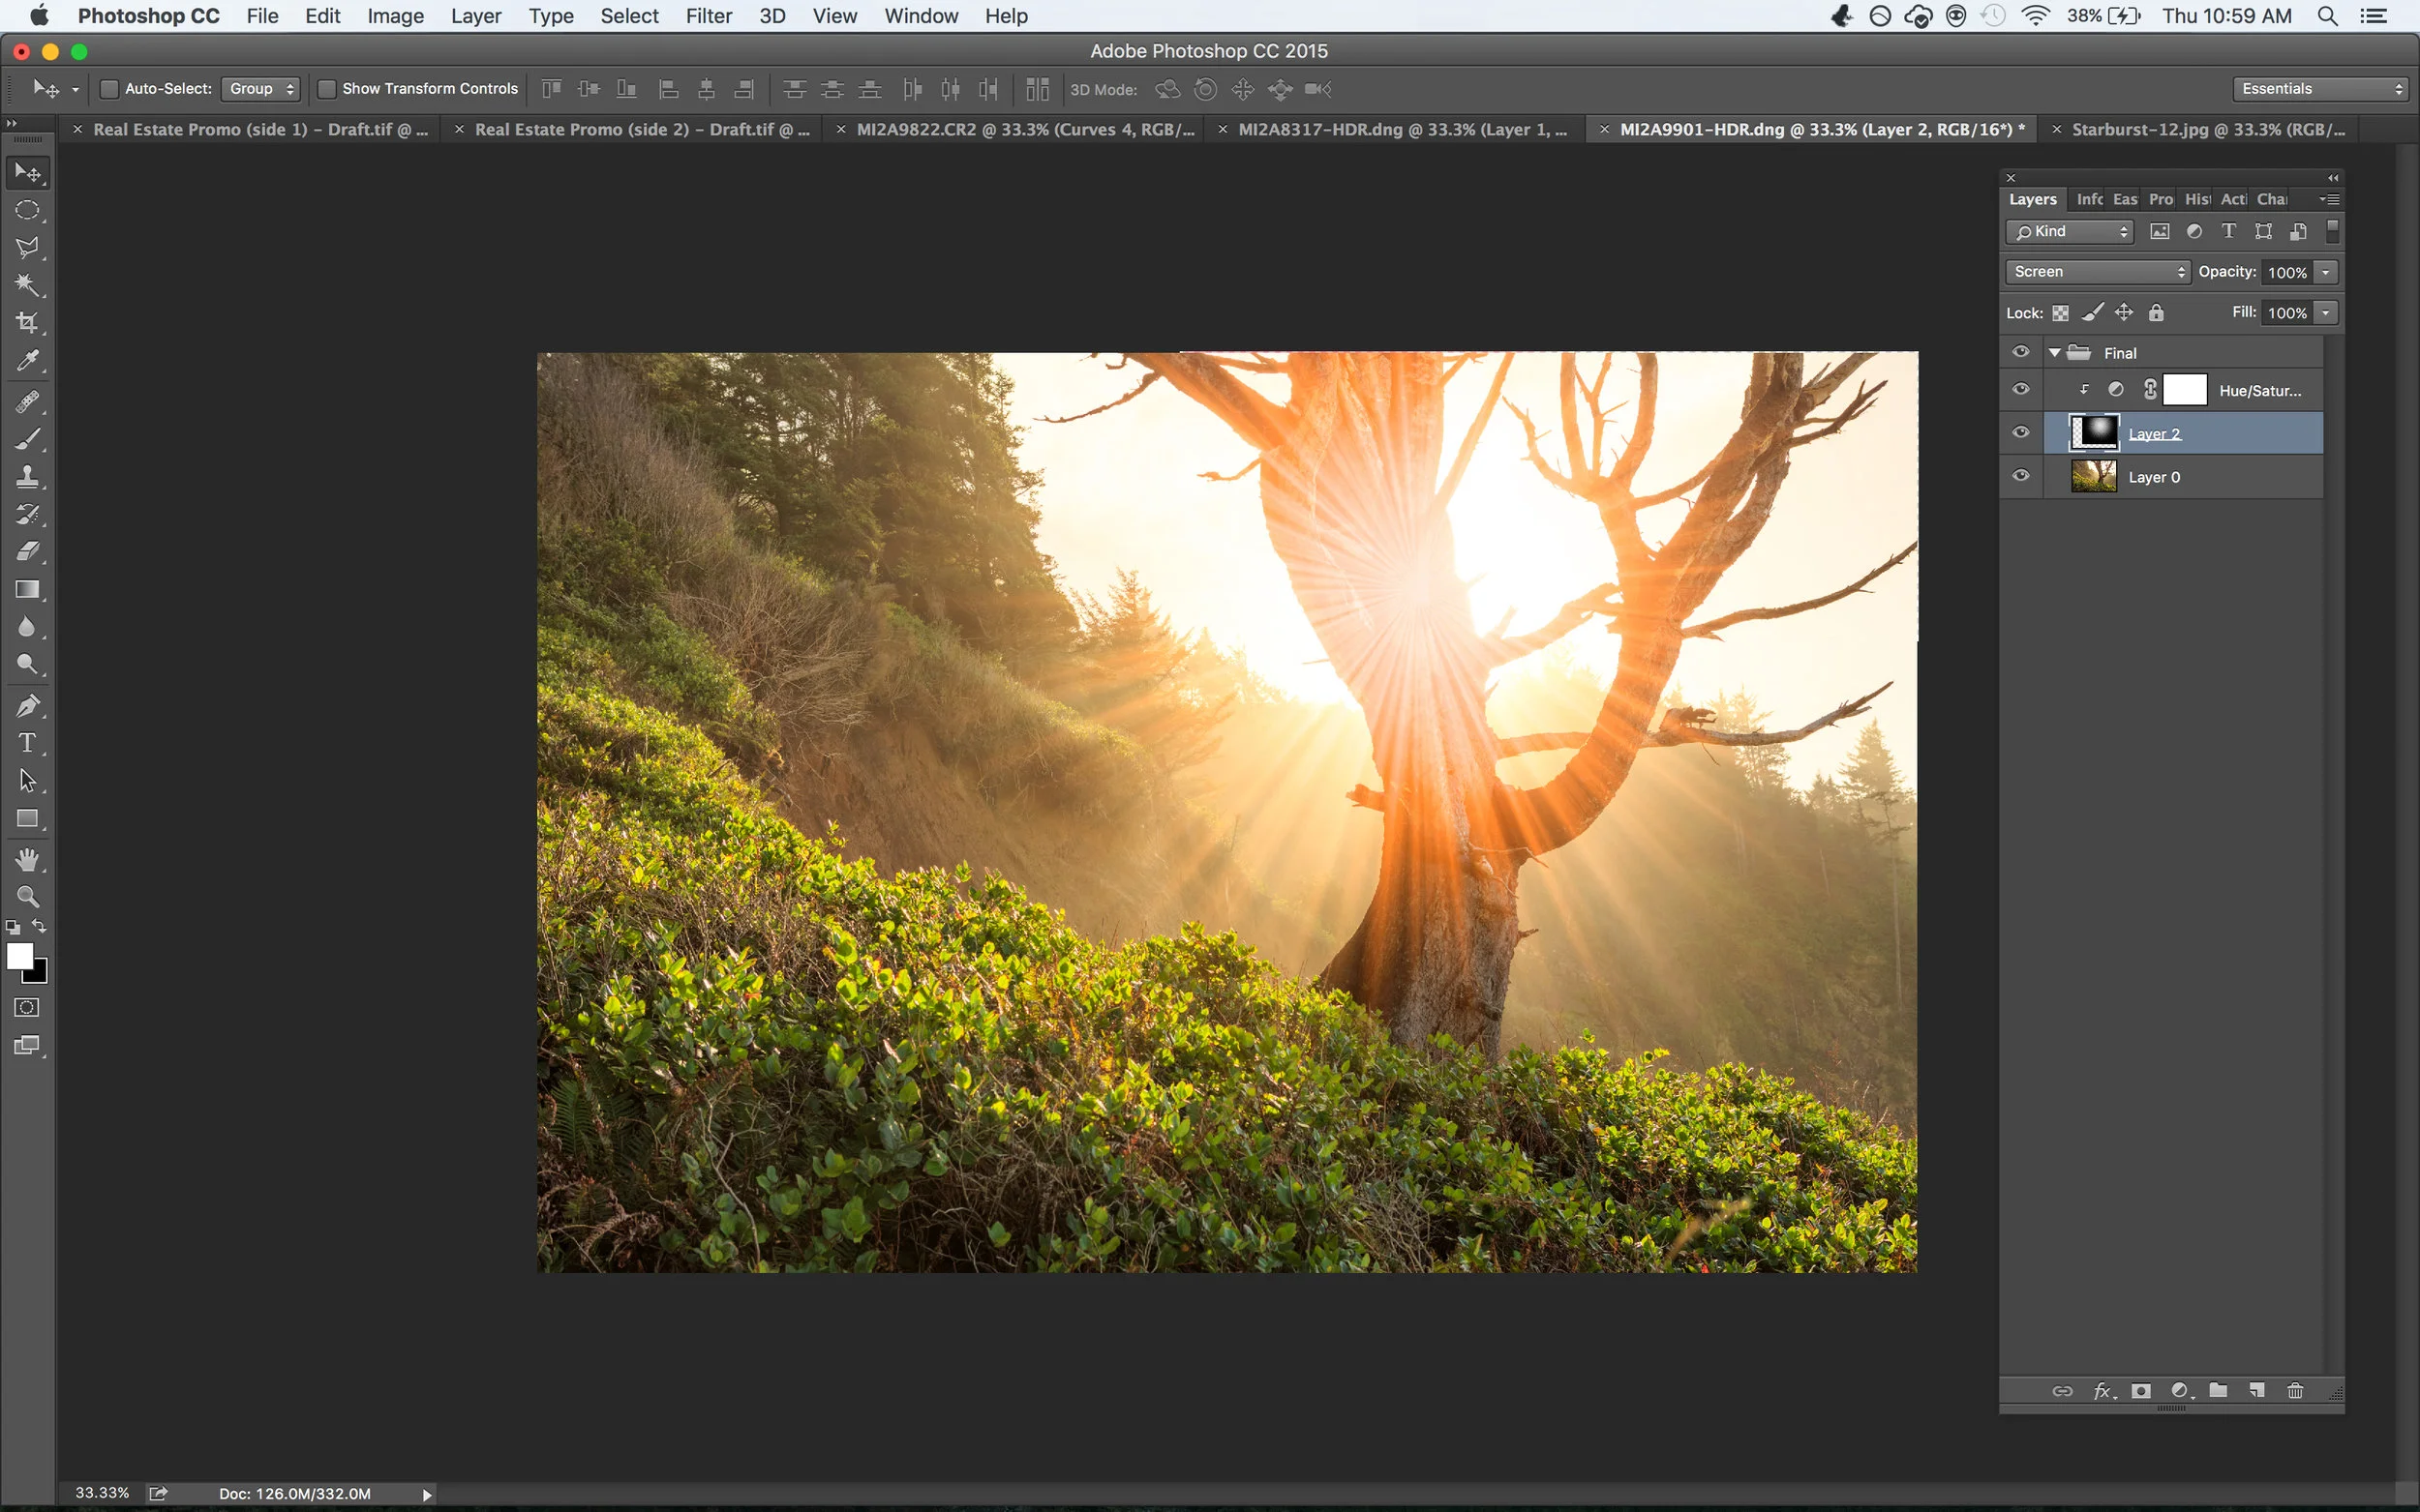Select the Path Selection tool
The height and width of the screenshot is (1512, 2420).
[27, 781]
